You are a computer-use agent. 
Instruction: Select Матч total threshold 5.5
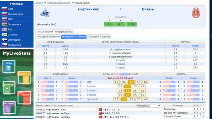138,82
